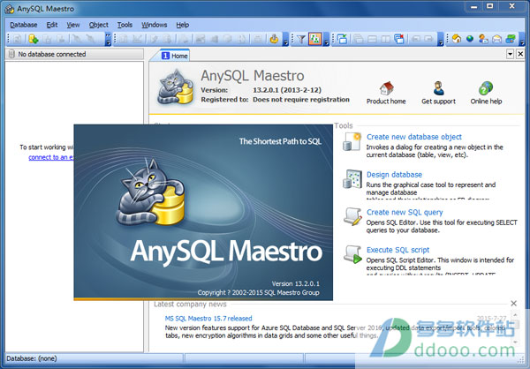This screenshot has width=530, height=369.
Task: Expand the window toolbar's overflow arrow
Action: (x=441, y=39)
